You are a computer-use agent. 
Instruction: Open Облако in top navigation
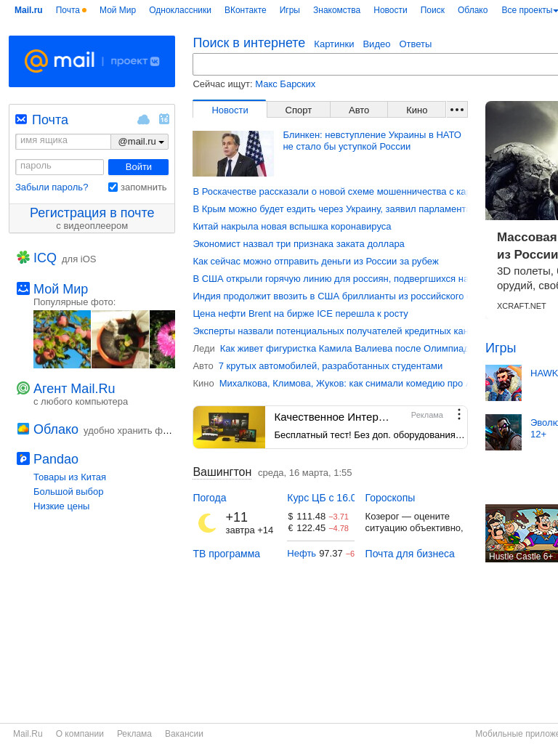click(472, 10)
